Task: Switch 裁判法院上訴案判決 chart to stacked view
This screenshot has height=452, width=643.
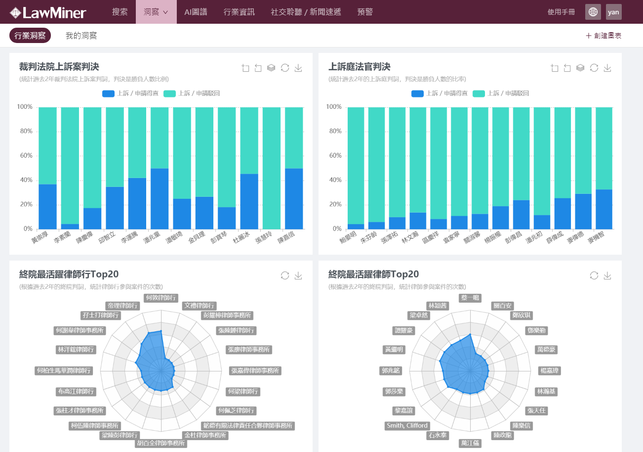Action: pyautogui.click(x=271, y=68)
